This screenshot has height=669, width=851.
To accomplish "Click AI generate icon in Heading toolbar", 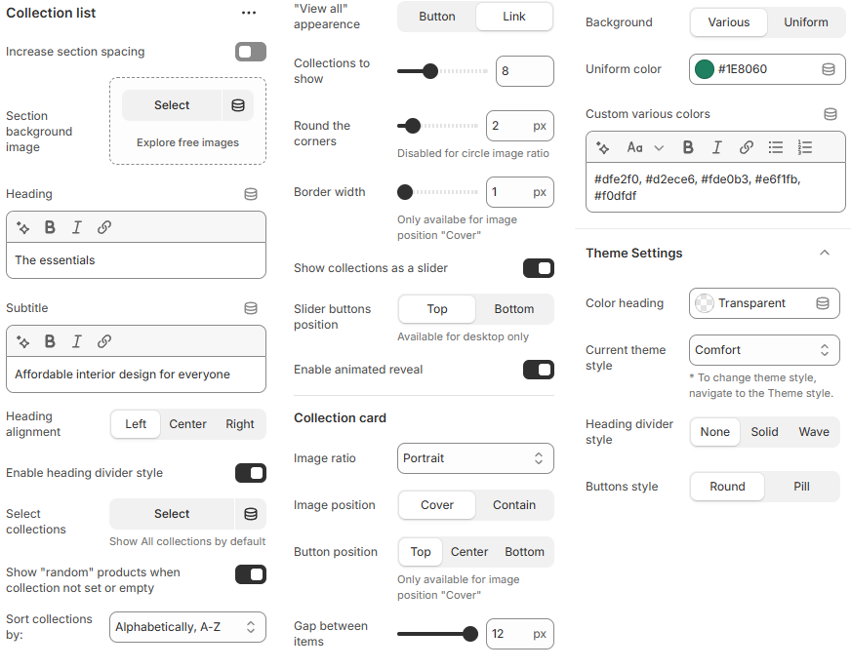I will coord(22,227).
